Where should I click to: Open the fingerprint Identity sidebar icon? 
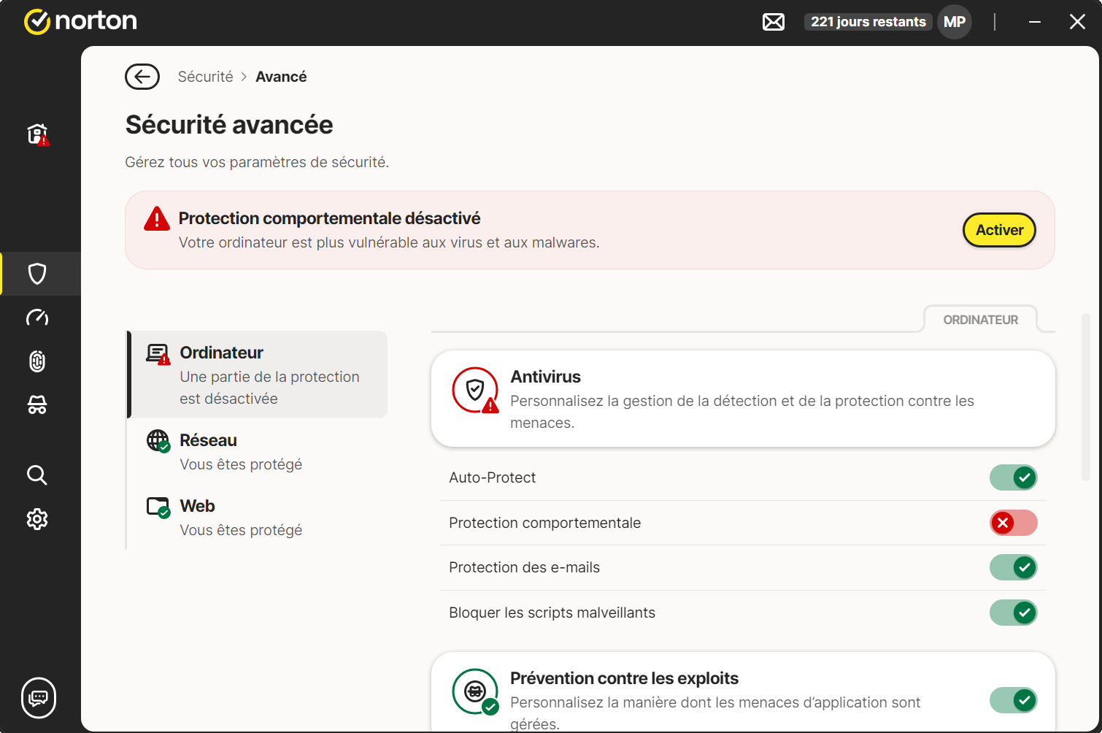click(37, 361)
